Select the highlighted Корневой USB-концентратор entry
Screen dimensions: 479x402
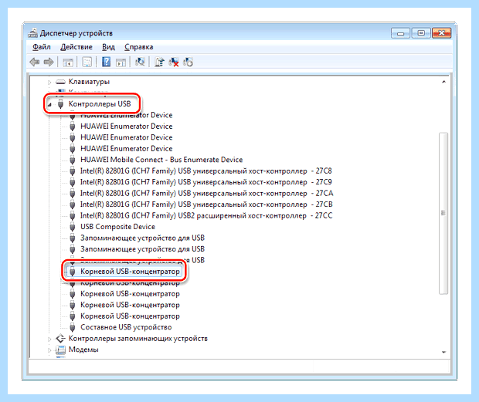pos(130,272)
